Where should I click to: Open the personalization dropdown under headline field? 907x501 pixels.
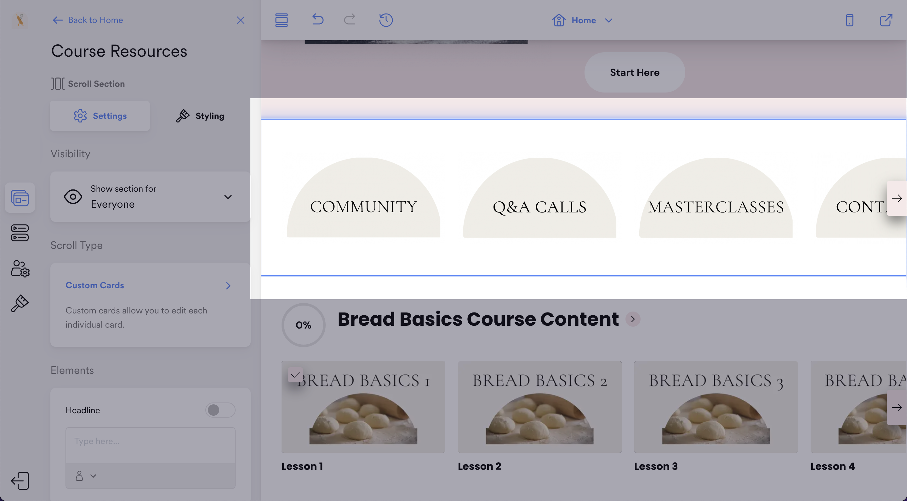coord(86,476)
